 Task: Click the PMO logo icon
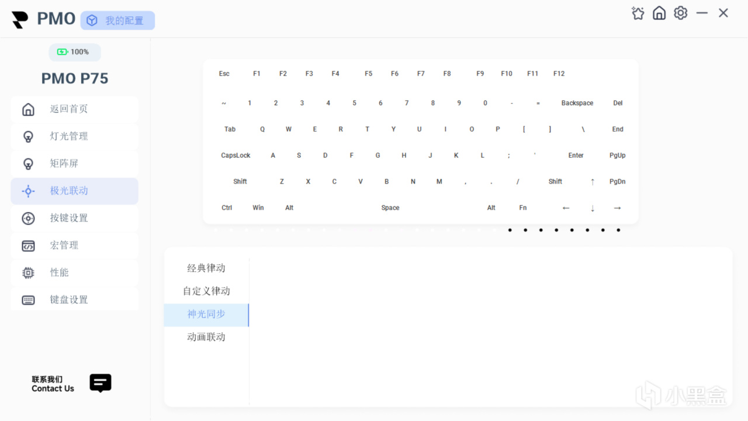click(20, 20)
